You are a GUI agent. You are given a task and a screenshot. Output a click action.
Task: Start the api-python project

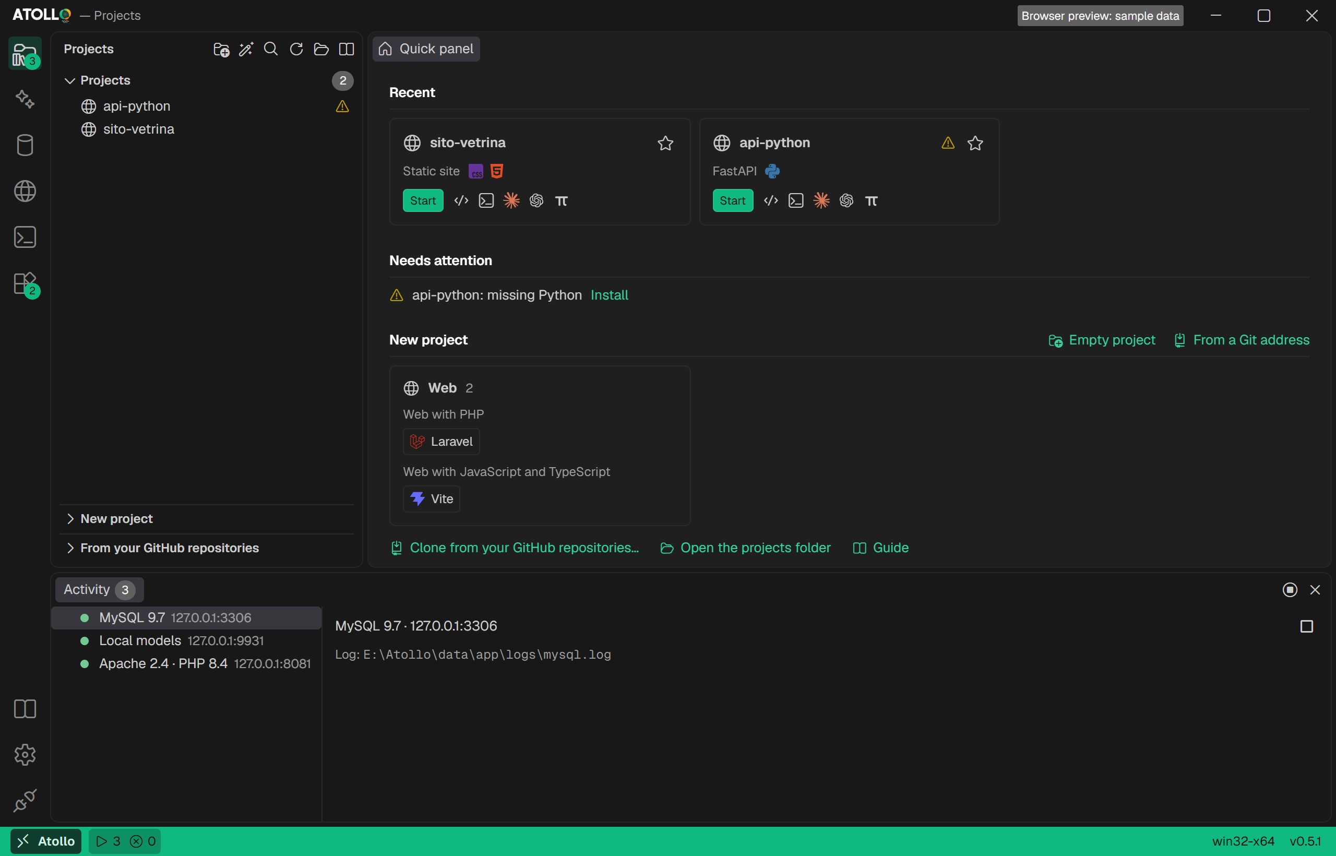(733, 200)
